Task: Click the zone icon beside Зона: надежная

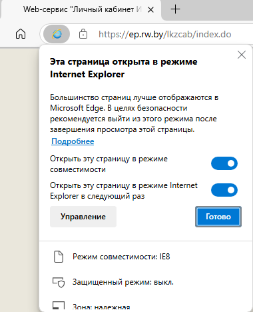Action: 59,306
